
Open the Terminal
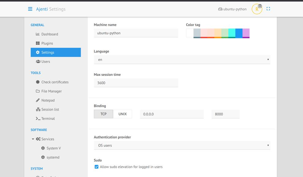pyautogui.click(x=48, y=119)
